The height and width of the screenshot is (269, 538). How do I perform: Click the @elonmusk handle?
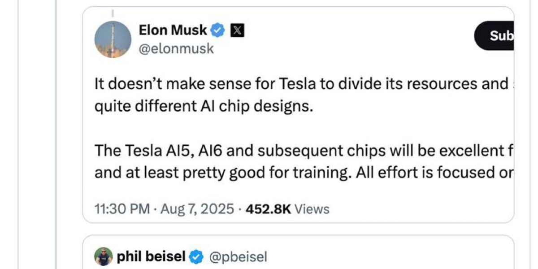[177, 48]
